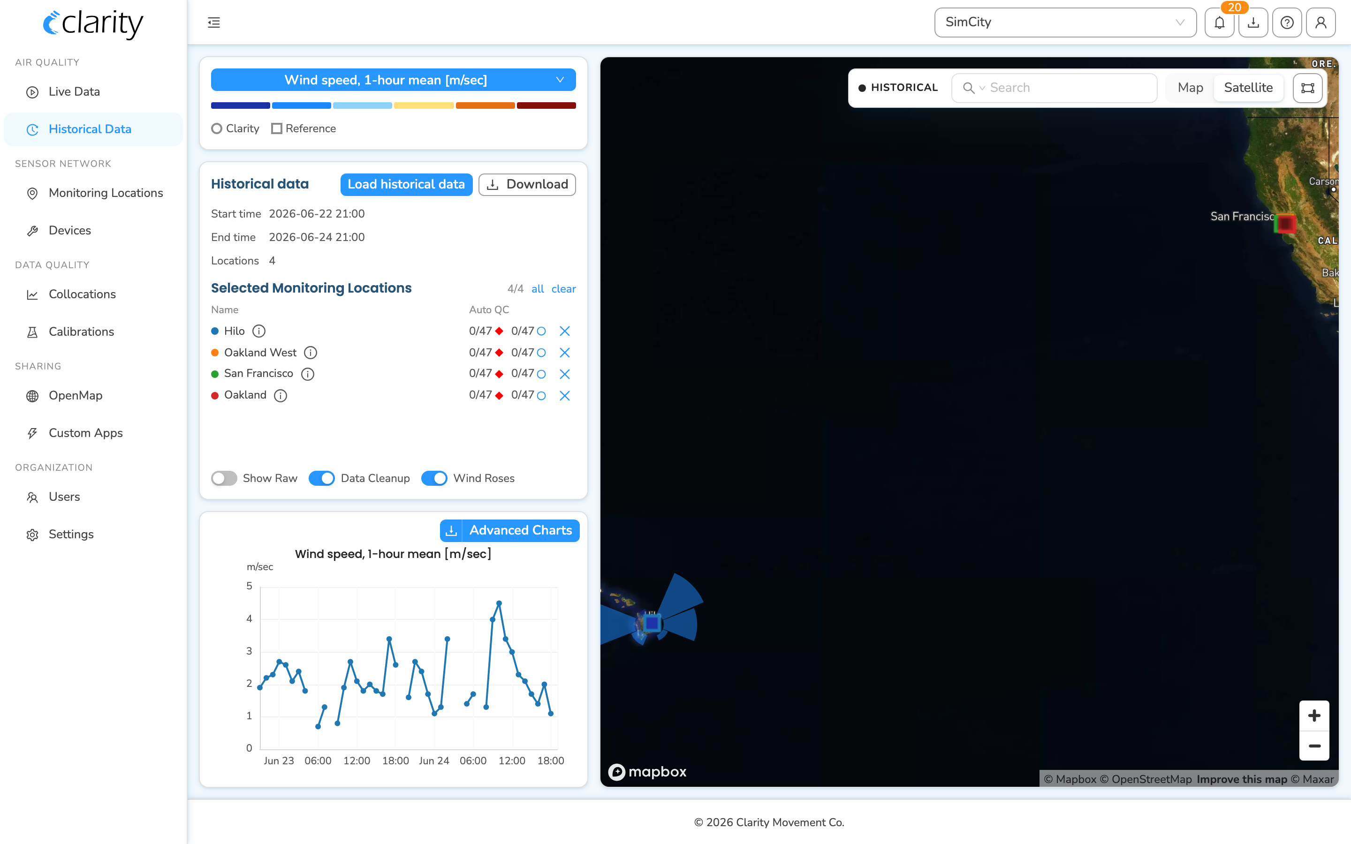
Task: Switch map to Satellite view
Action: click(x=1248, y=88)
